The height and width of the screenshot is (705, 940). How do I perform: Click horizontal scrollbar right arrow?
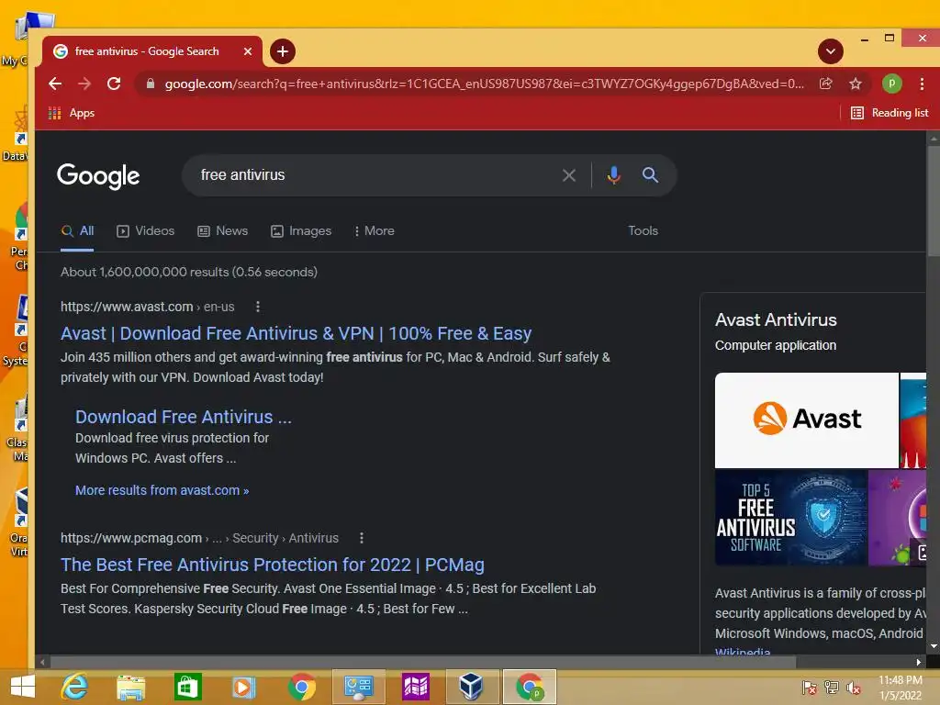(918, 663)
